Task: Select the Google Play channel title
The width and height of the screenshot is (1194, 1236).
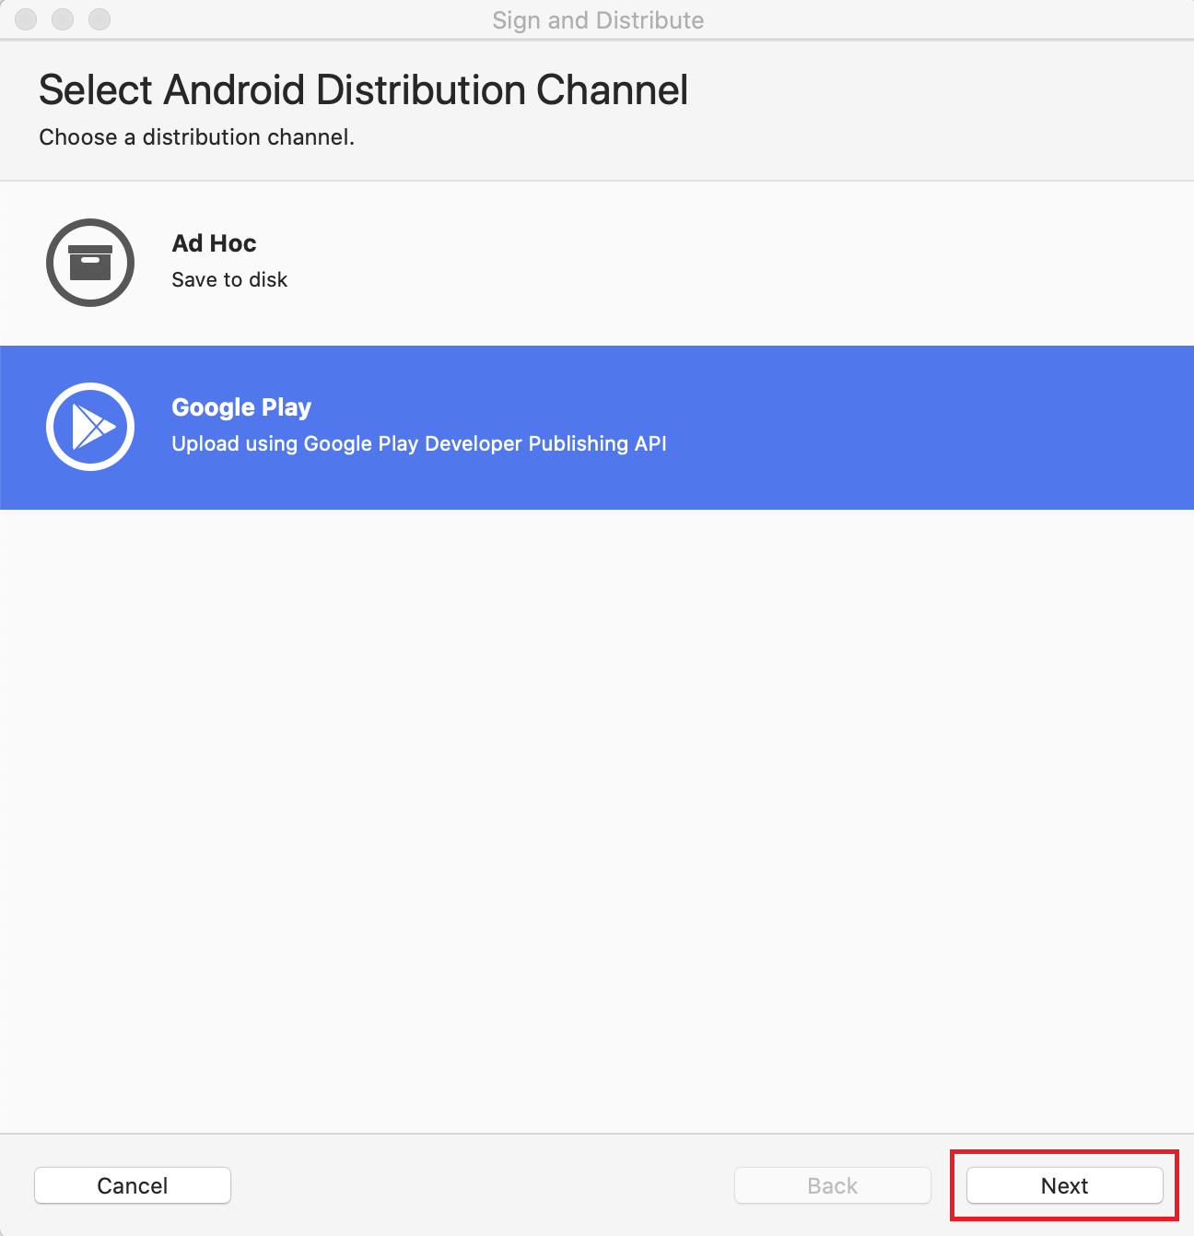Action: pyautogui.click(x=241, y=407)
